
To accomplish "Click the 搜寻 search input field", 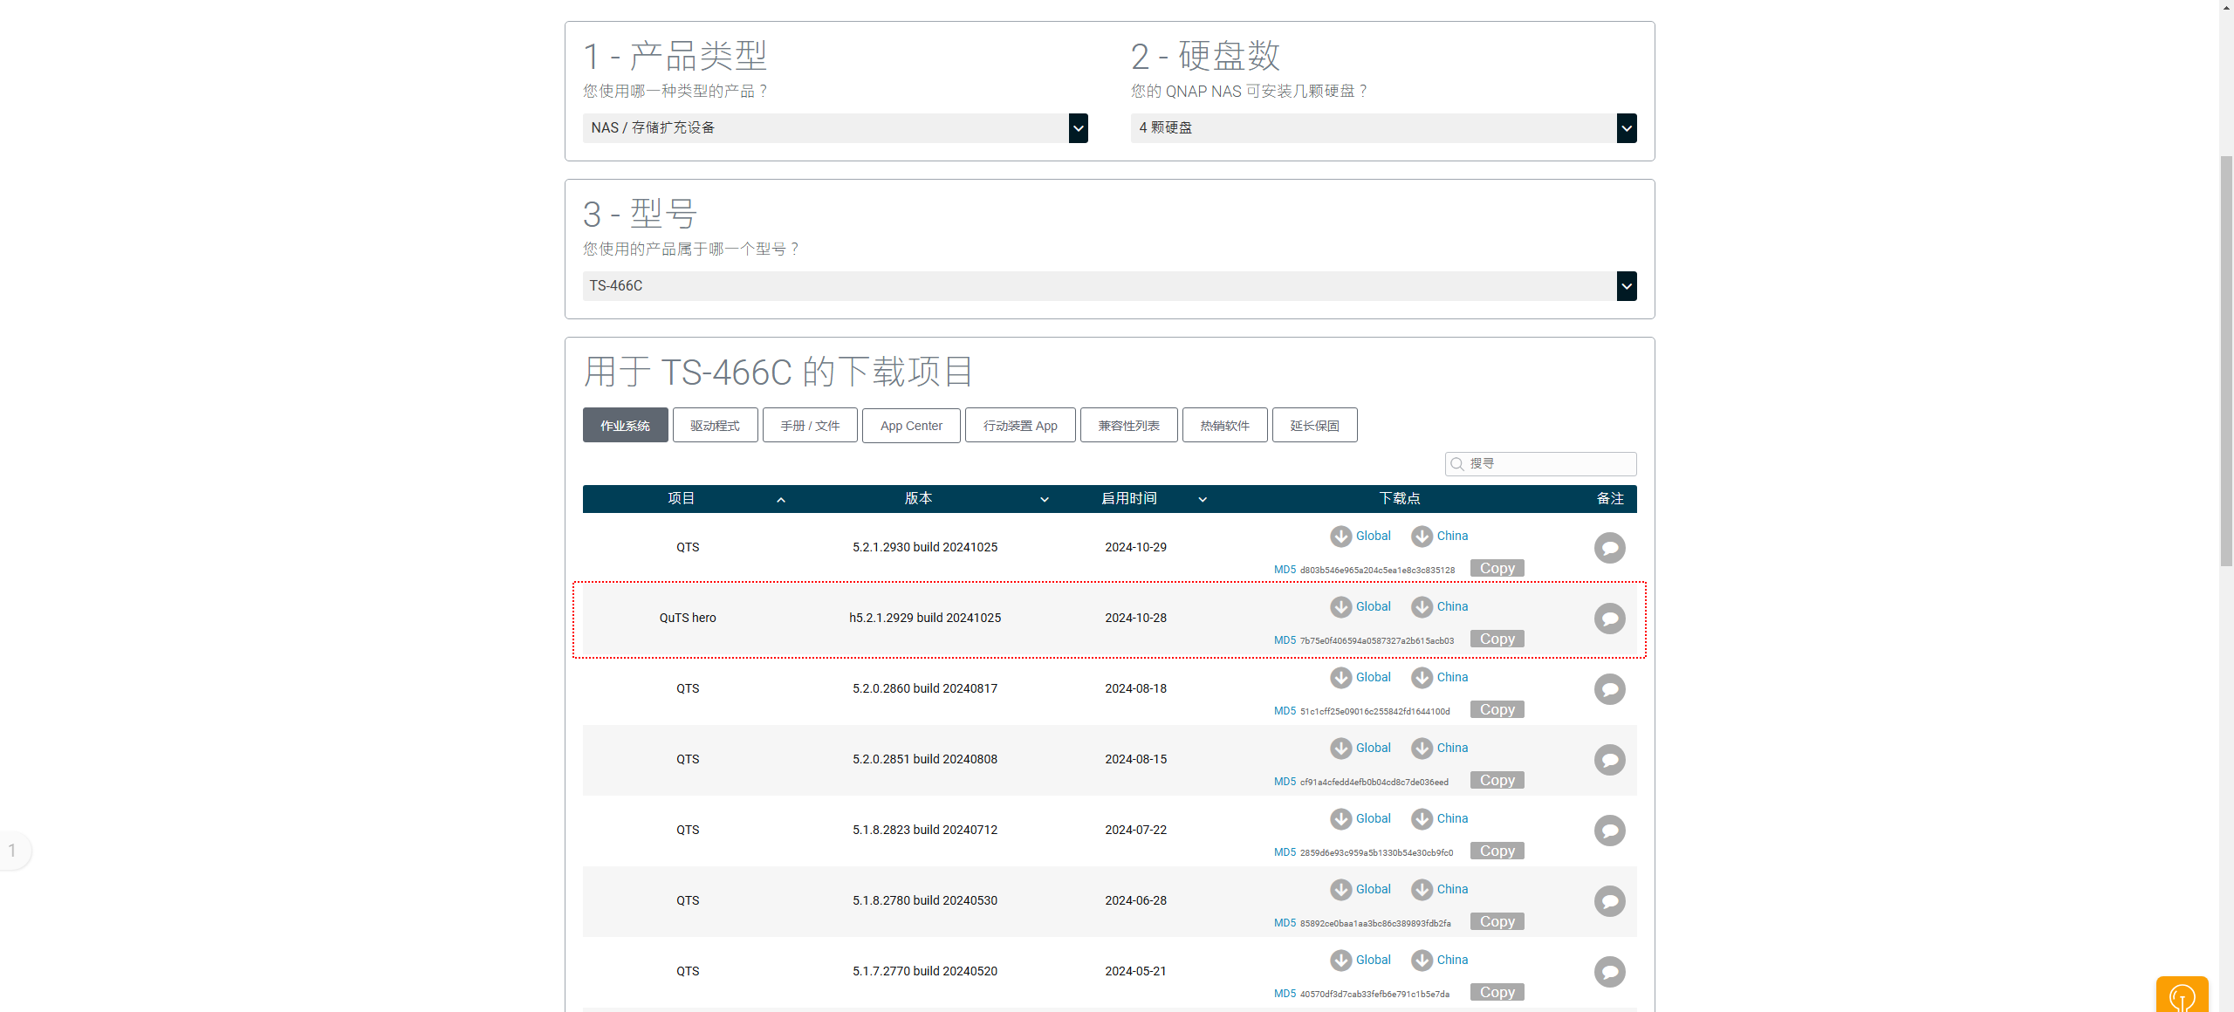I will (x=1540, y=464).
